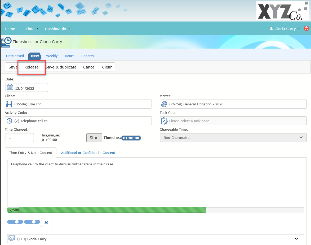
Task: Switch to the Weekly tab
Action: (52, 56)
